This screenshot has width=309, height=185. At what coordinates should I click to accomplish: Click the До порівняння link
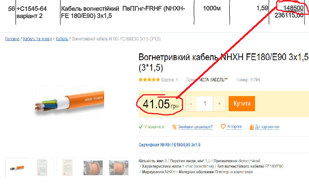tap(267, 127)
